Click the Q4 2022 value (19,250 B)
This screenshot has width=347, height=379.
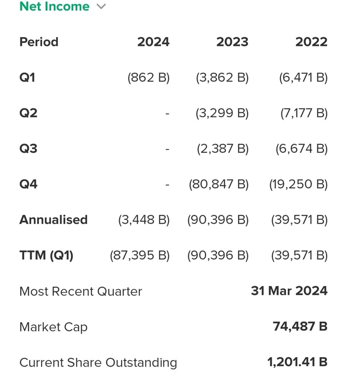pos(298,185)
